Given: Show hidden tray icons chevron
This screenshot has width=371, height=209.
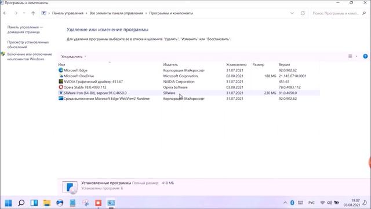Looking at the screenshot, I should click(285, 203).
